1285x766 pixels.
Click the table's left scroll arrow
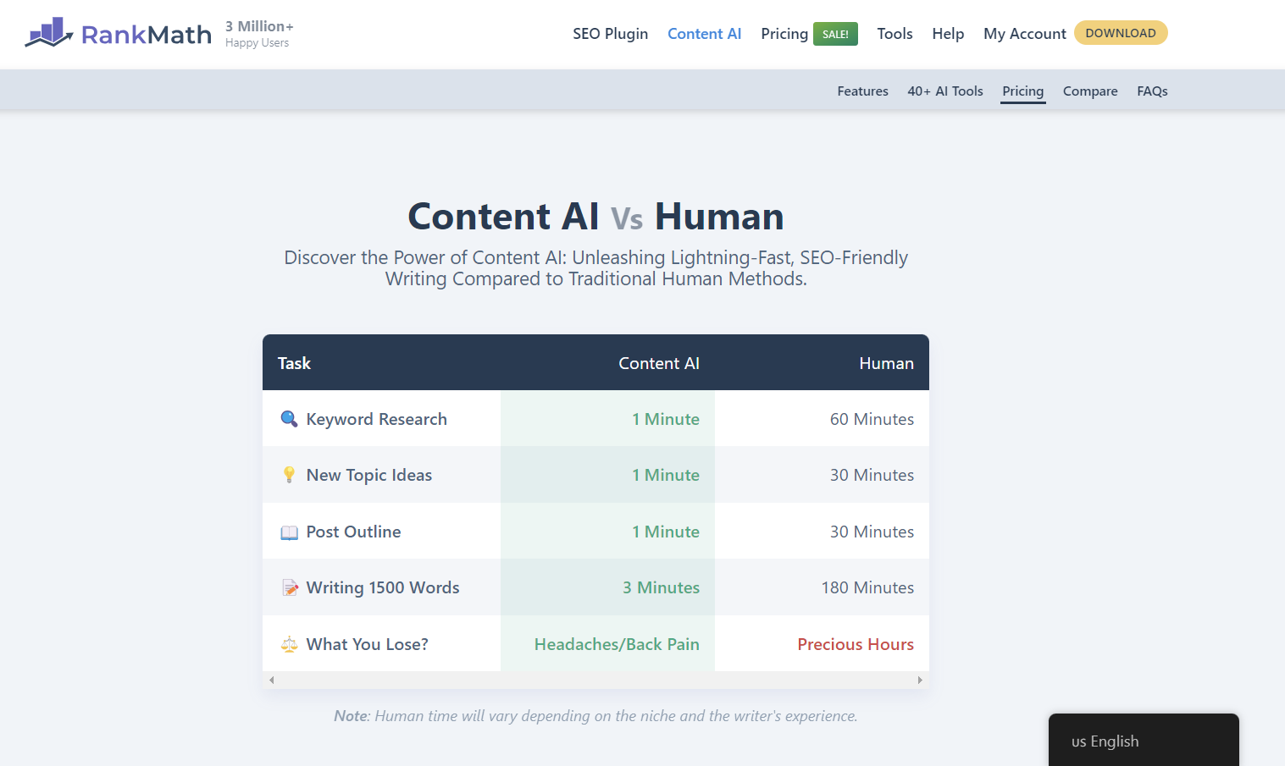click(x=271, y=680)
